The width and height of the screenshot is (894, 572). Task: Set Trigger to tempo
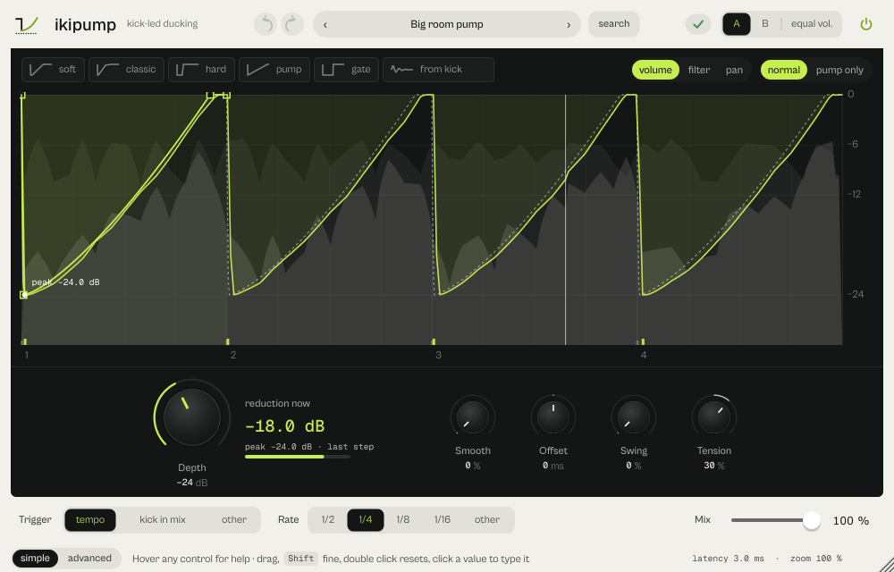tap(90, 519)
